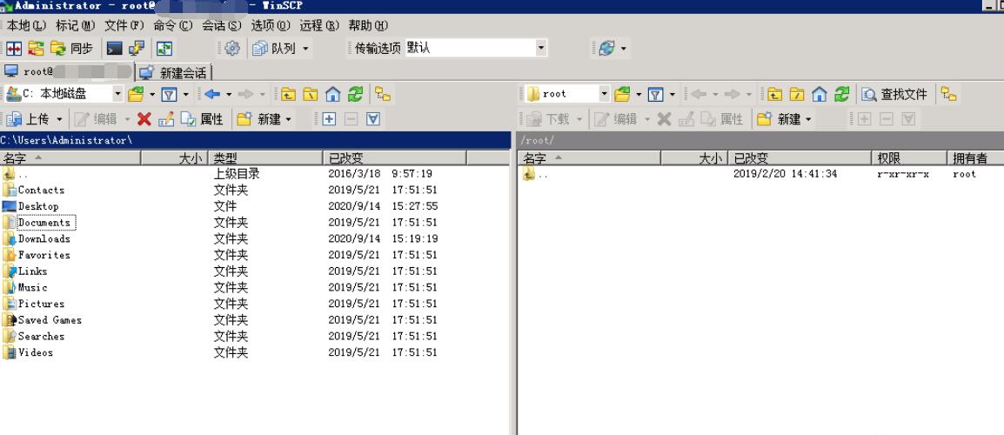Click the local panel 新建 new button
Image resolution: width=1004 pixels, height=435 pixels.
click(x=259, y=119)
